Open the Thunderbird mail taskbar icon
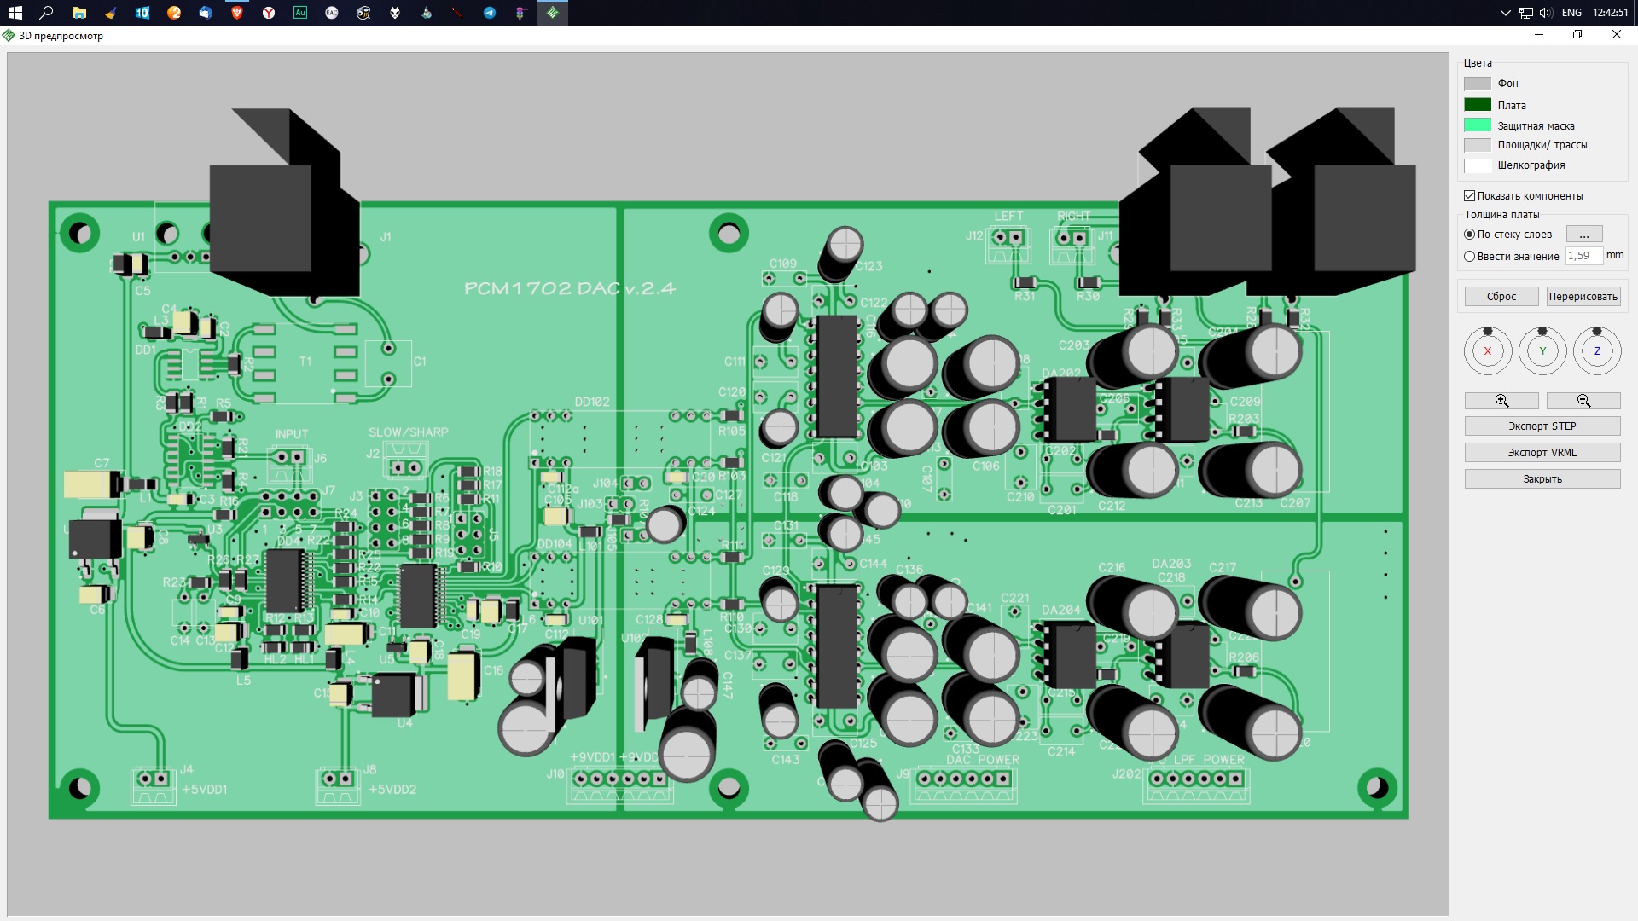Viewport: 1638px width, 921px height. pos(206,13)
